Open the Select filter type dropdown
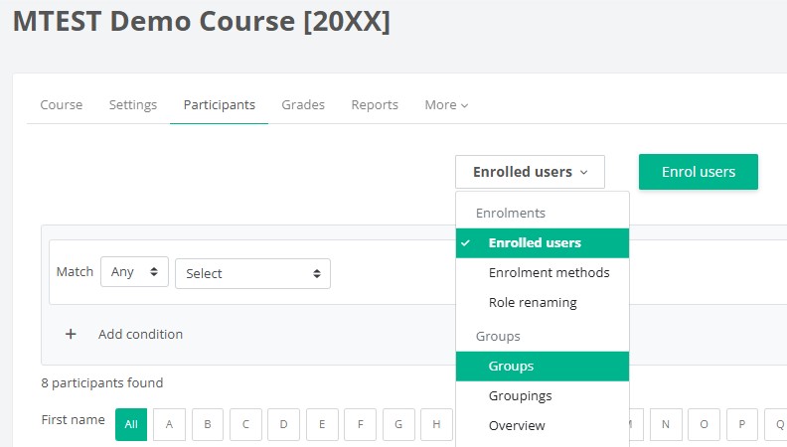787x447 pixels. [252, 273]
